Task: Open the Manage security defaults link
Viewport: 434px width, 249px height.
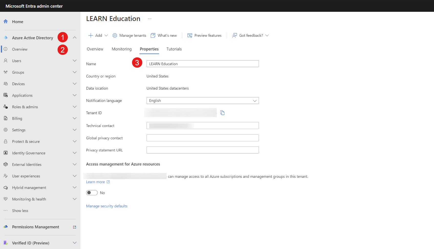Action: (107, 206)
